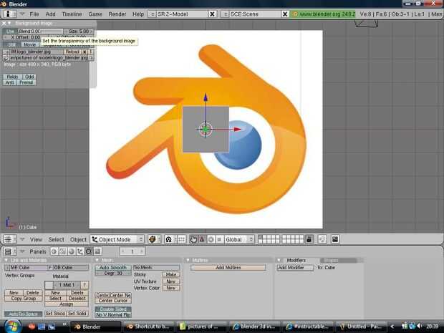Unlink the logo_blender.jpg image with X
Screen dimensions: 444x333
pyautogui.click(x=85, y=52)
